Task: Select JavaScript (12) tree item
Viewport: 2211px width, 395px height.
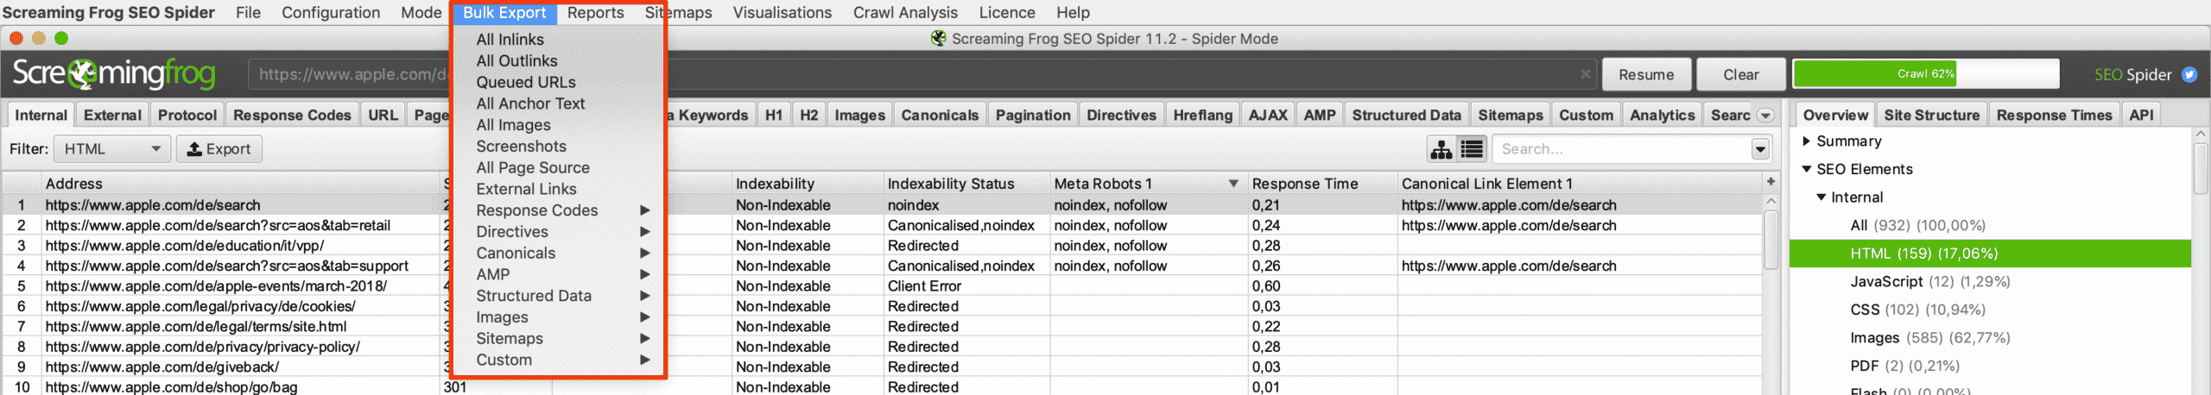Action: click(1929, 282)
